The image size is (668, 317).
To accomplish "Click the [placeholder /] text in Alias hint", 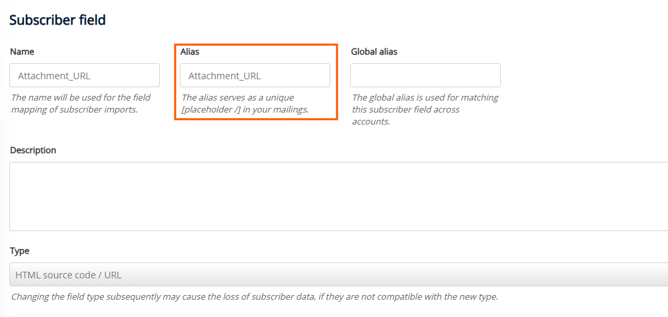I will point(211,109).
